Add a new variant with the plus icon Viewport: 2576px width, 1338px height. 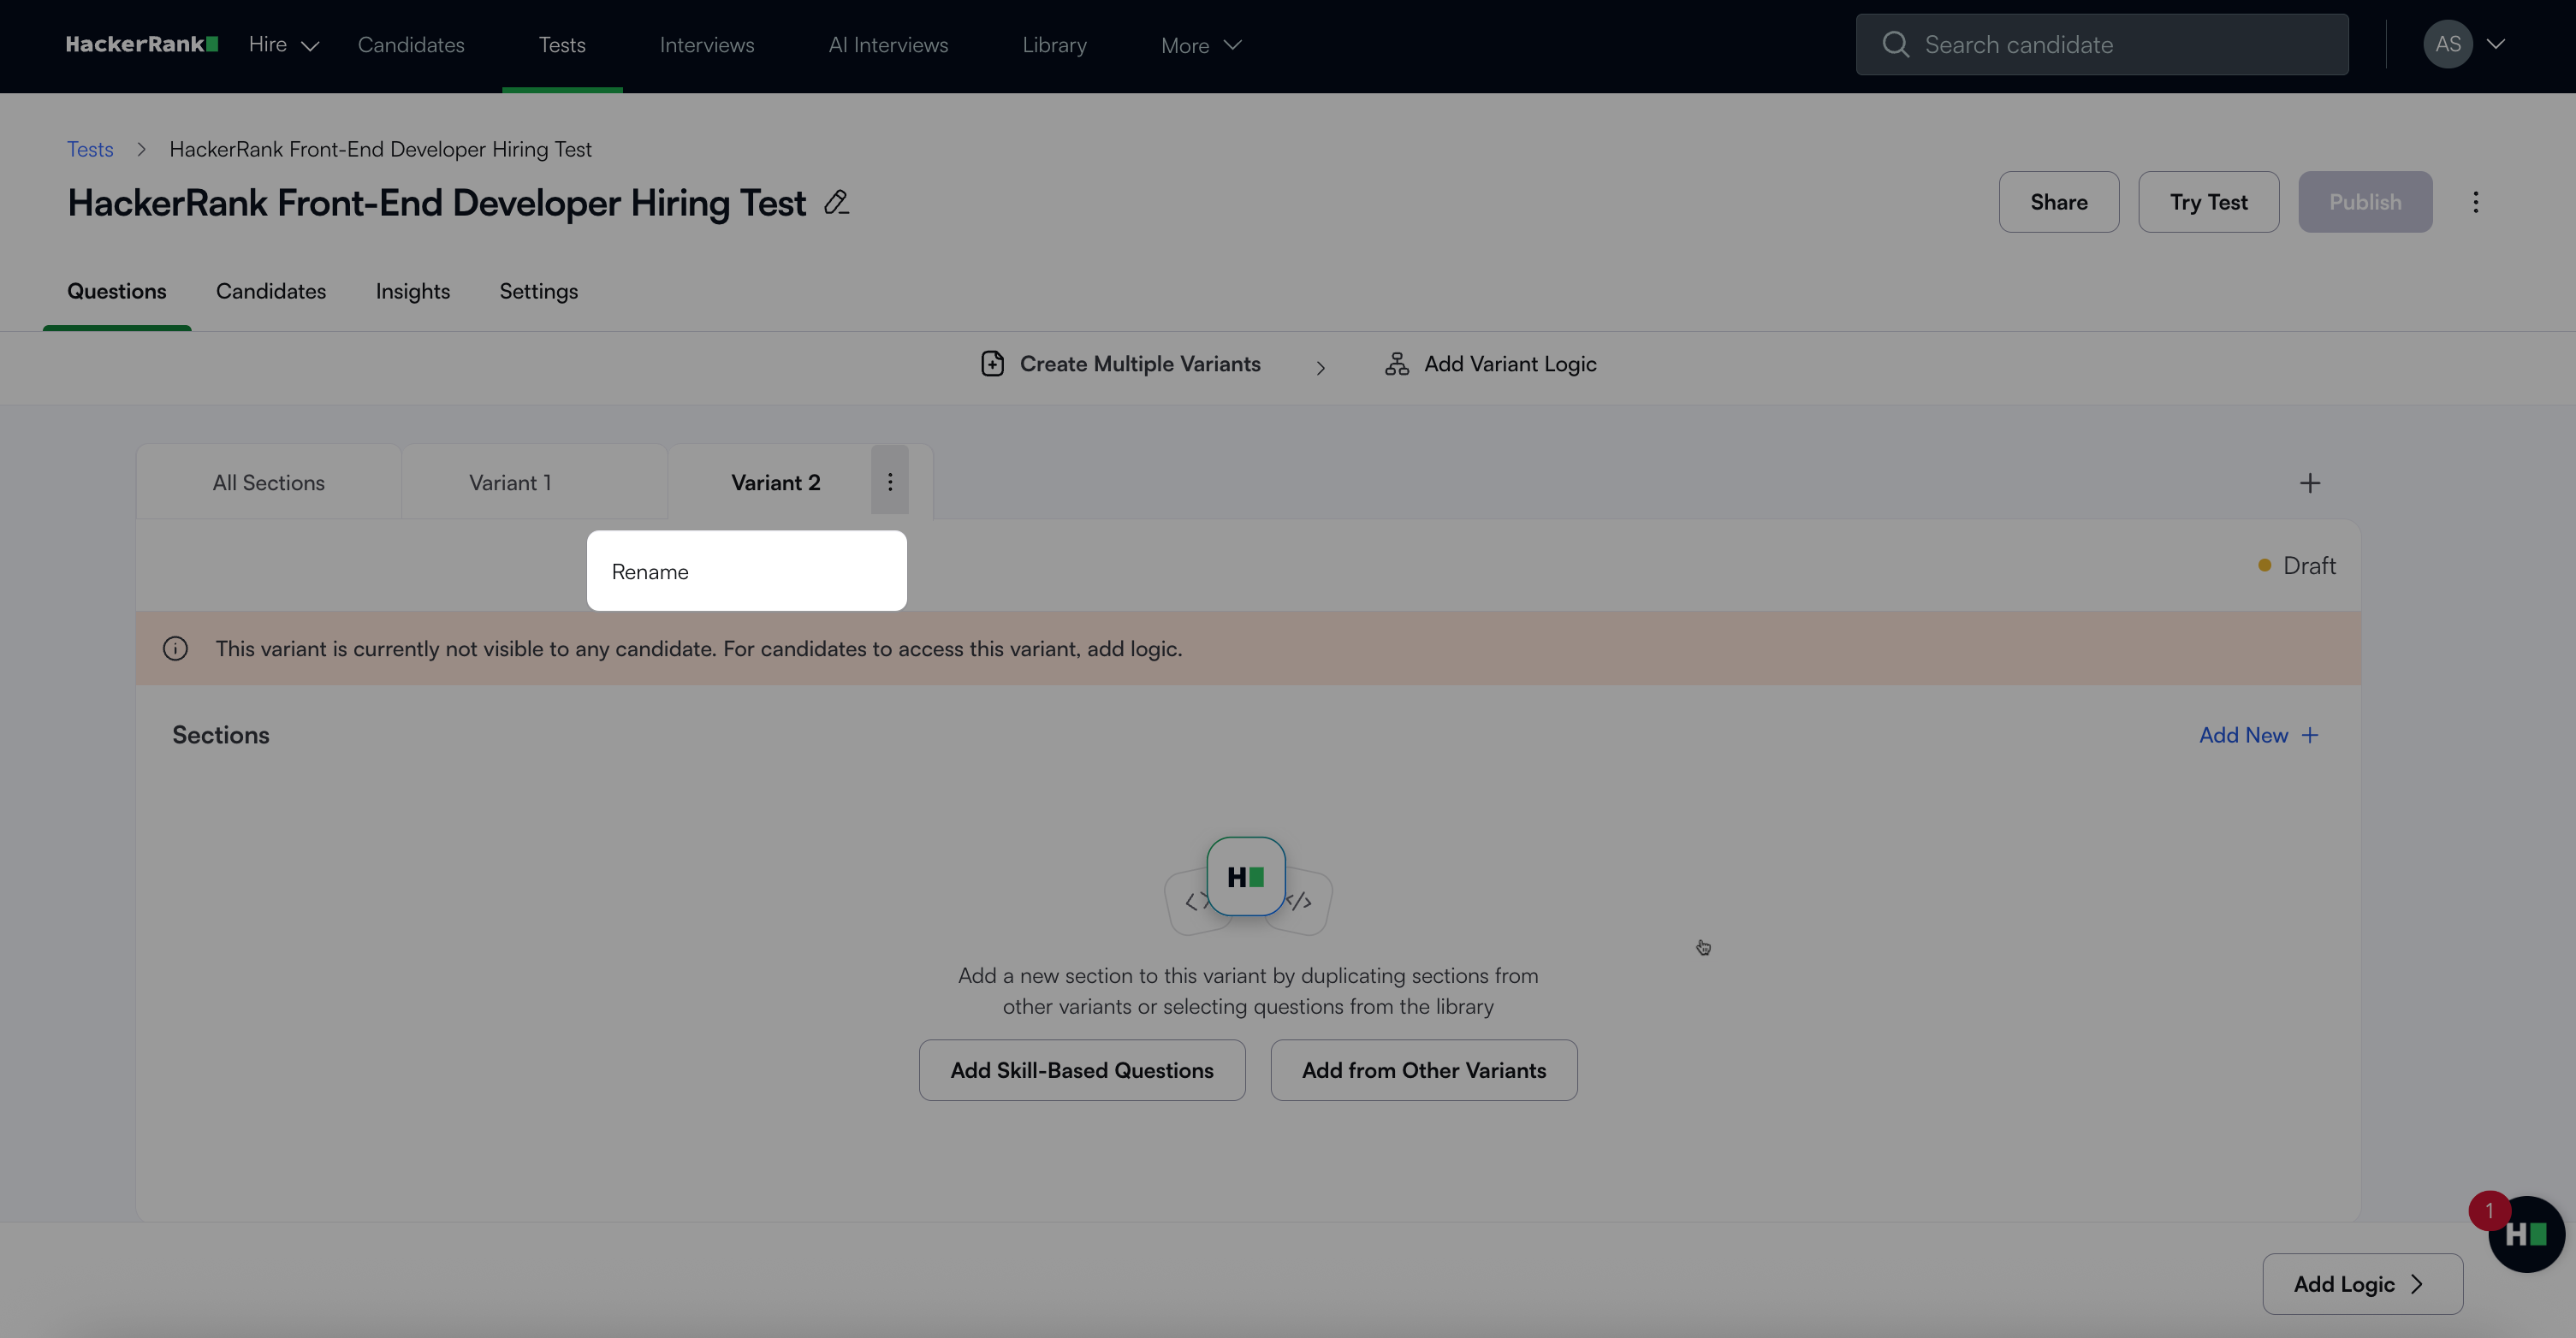point(2309,483)
